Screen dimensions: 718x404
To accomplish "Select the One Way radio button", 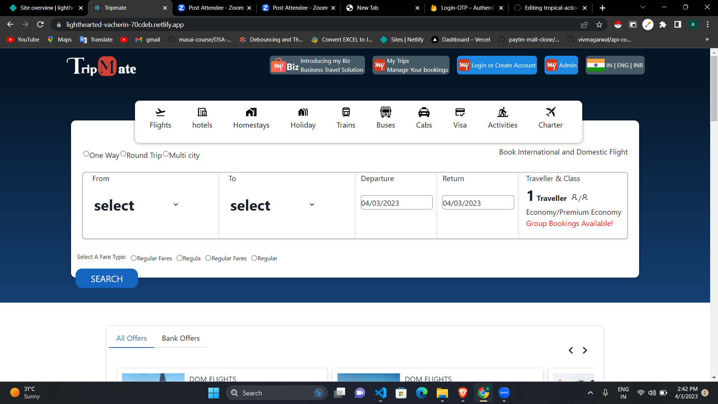I will click(x=86, y=153).
